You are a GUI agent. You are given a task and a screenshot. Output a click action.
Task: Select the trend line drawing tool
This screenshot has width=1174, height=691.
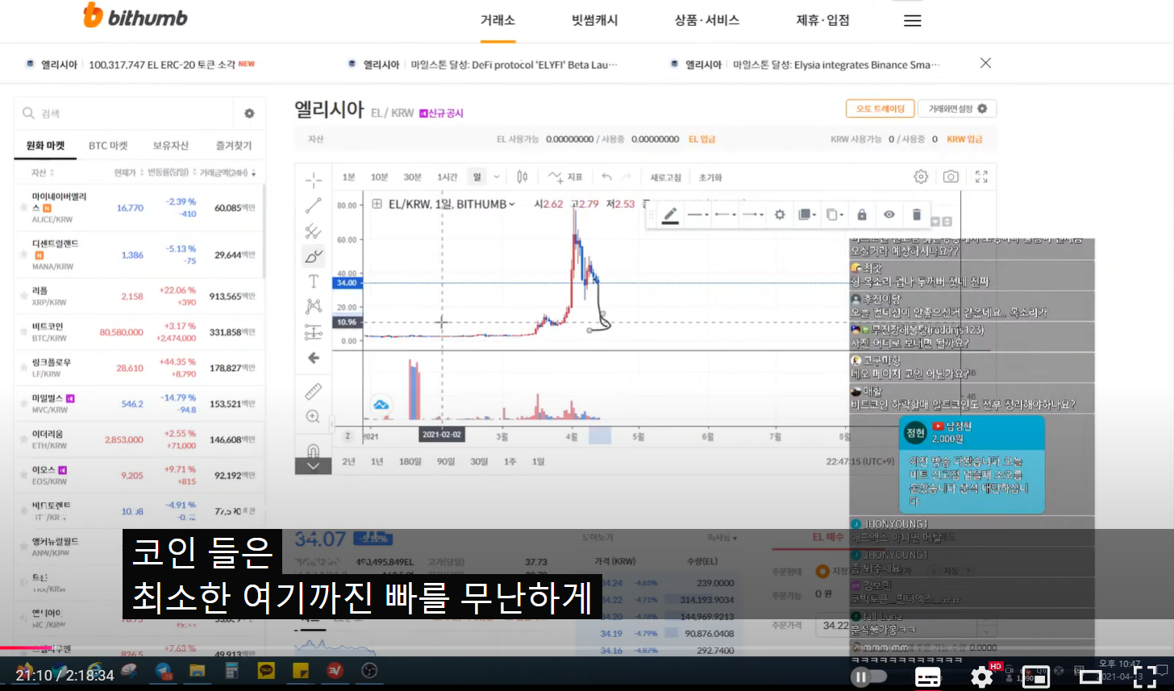[314, 205]
